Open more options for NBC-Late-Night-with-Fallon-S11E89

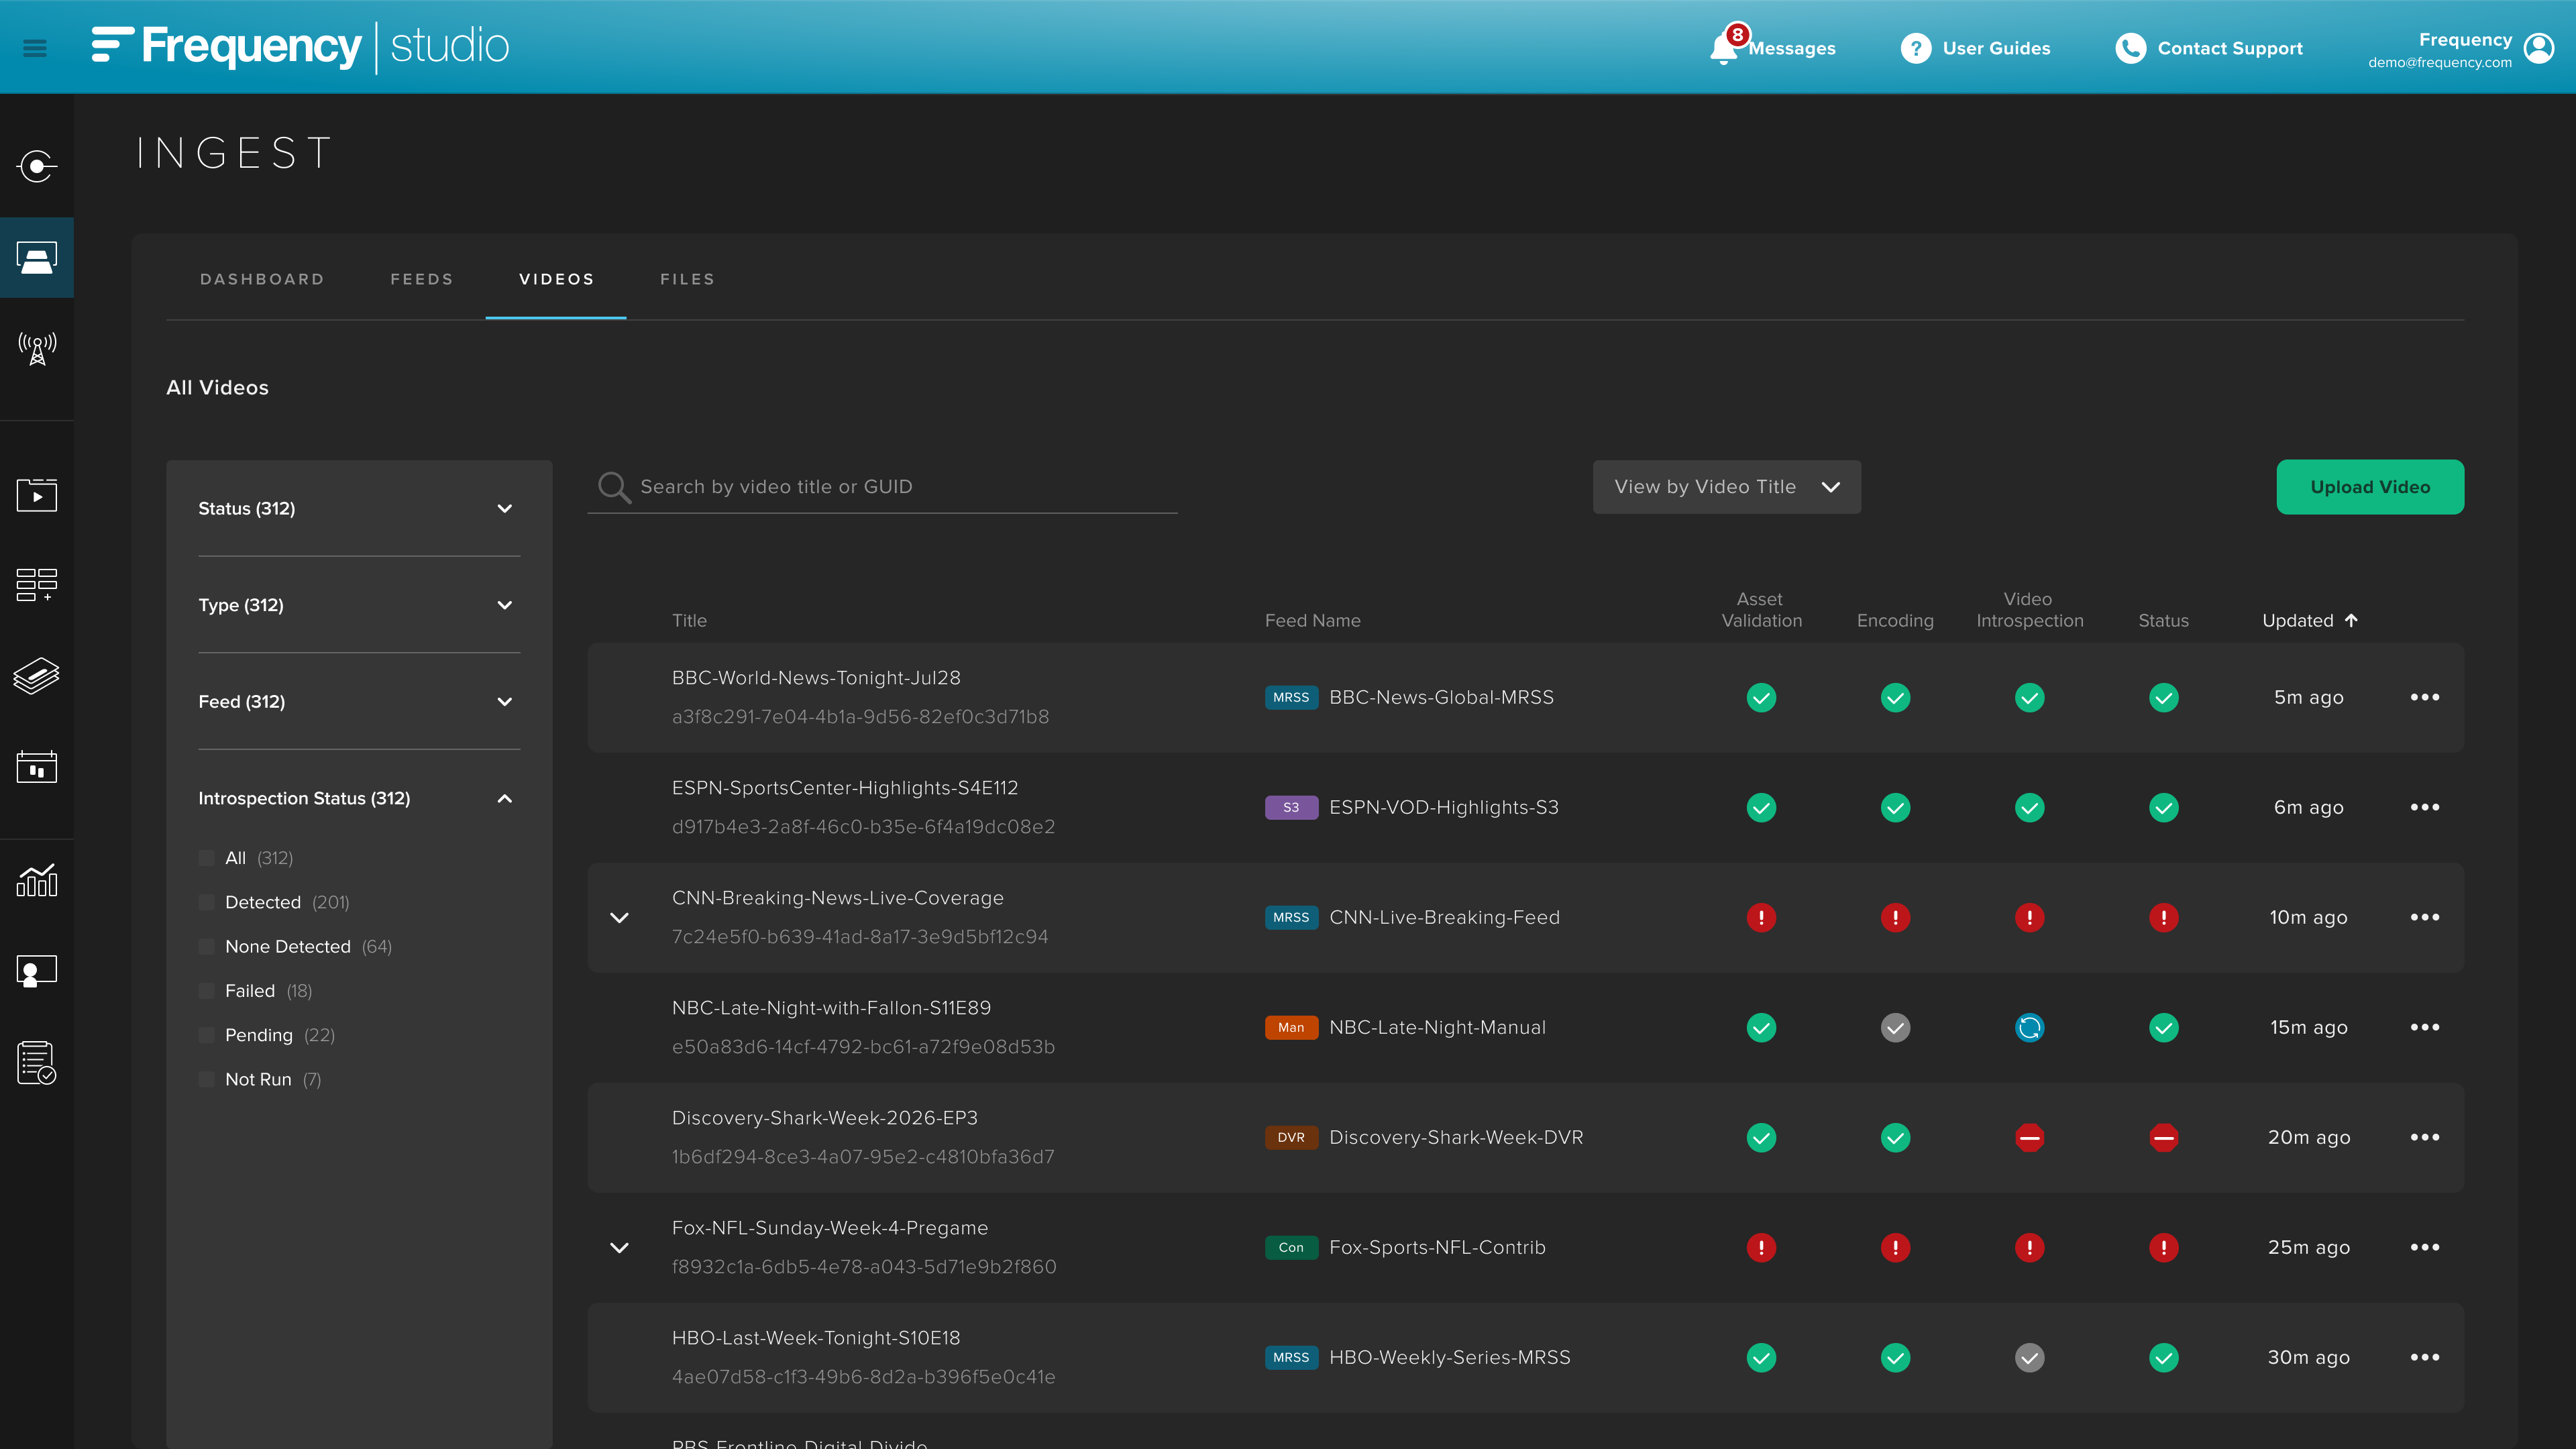2425,1027
